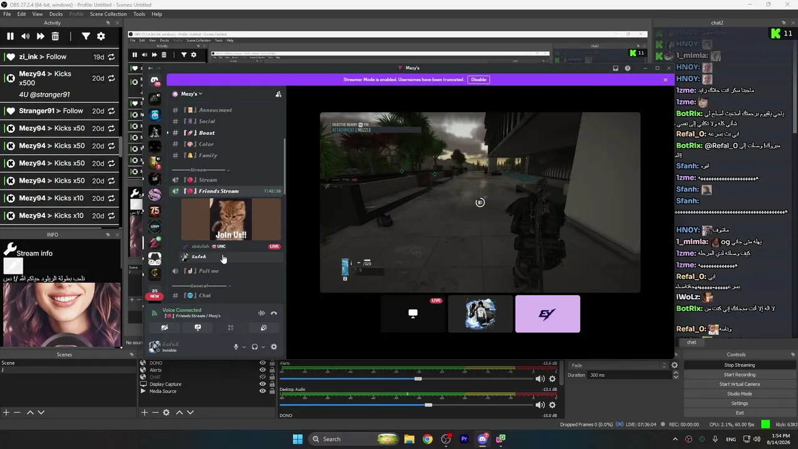The image size is (798, 449).
Task: Clear the Activity feed with trash icon
Action: tap(55, 37)
